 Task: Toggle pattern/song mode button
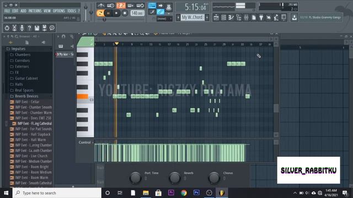point(100,13)
